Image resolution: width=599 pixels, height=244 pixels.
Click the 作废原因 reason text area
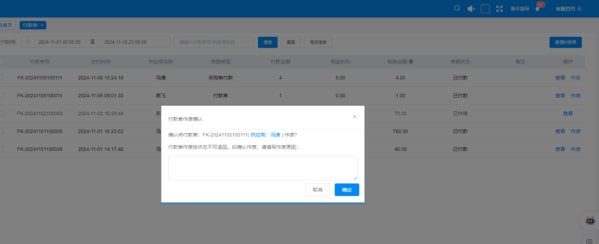tap(263, 168)
